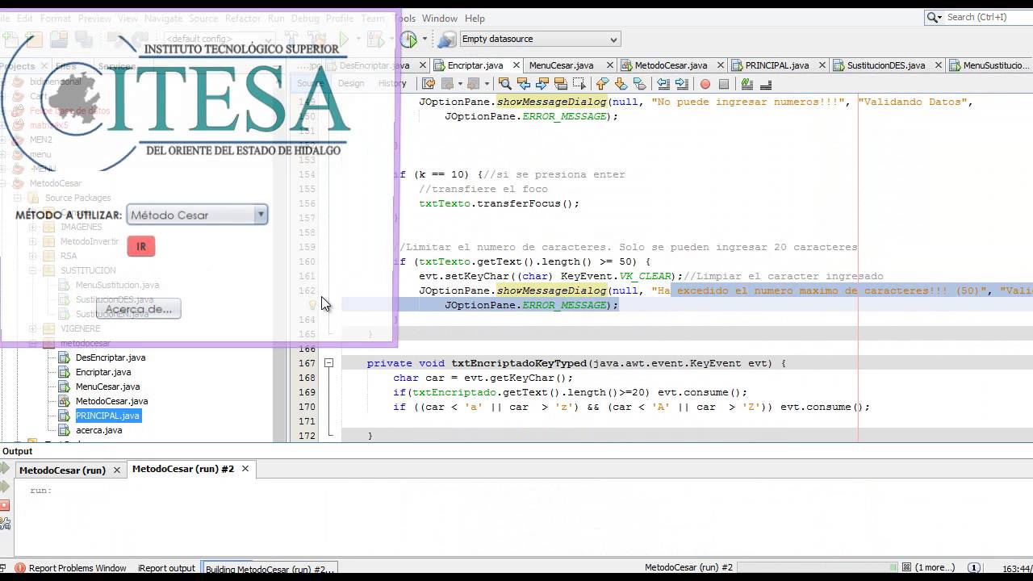Select MenuCesar.java in project tree
1033x581 pixels.
pos(107,387)
